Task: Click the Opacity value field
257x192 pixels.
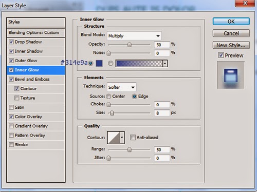Action: point(162,45)
